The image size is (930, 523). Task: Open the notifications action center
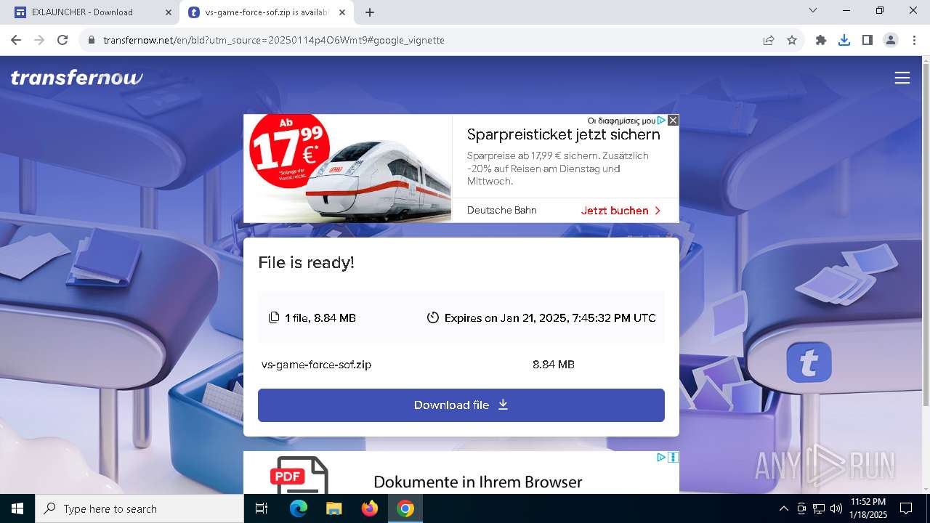click(x=906, y=508)
